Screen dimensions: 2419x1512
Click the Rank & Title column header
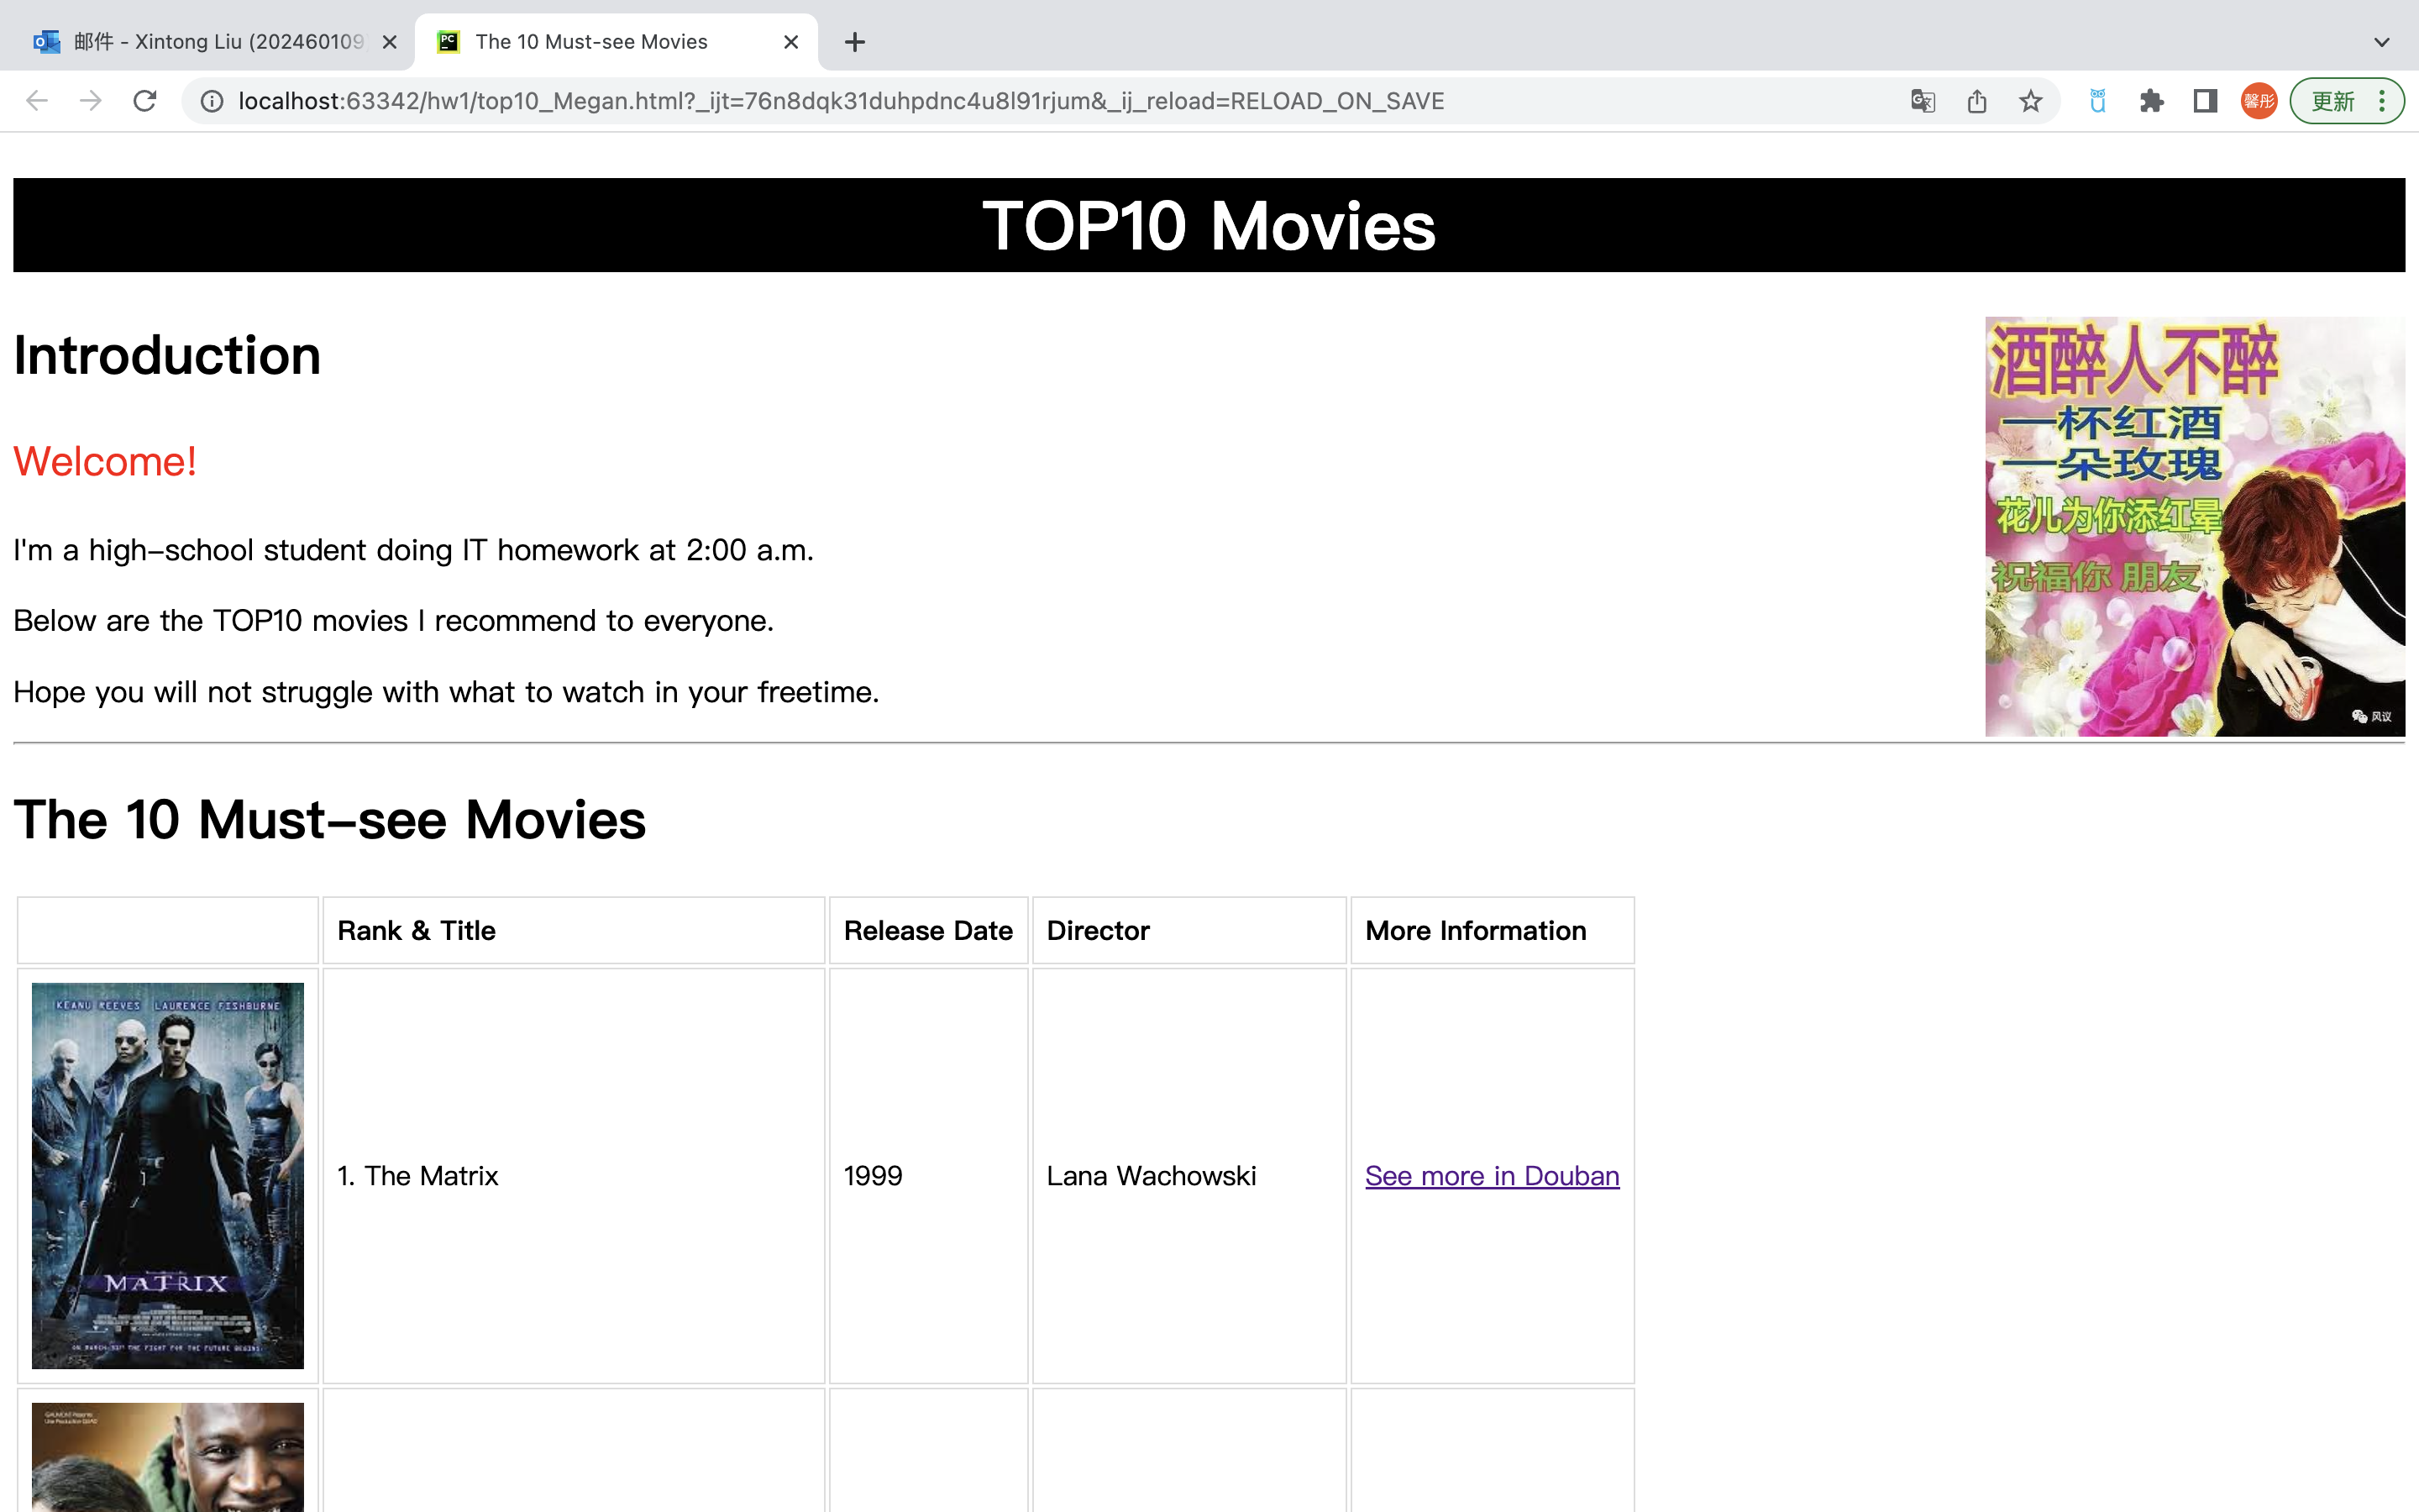pos(574,931)
